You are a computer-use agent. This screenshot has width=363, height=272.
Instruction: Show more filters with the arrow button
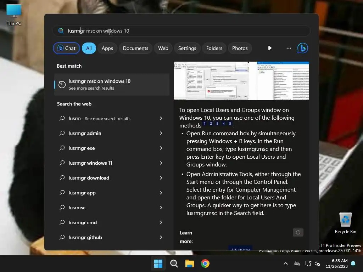(270, 48)
